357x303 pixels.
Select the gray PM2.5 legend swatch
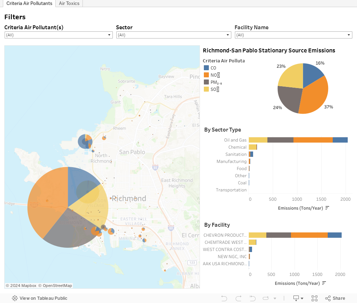[206, 82]
